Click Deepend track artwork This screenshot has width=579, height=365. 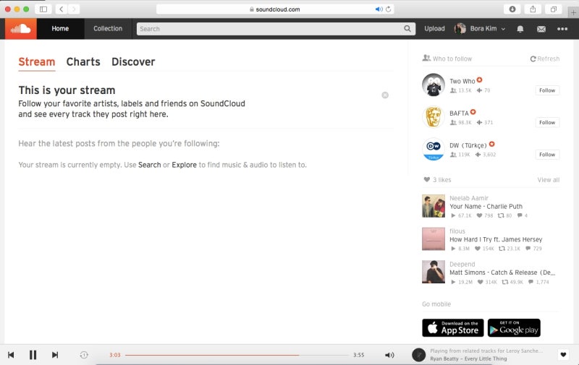click(x=434, y=272)
